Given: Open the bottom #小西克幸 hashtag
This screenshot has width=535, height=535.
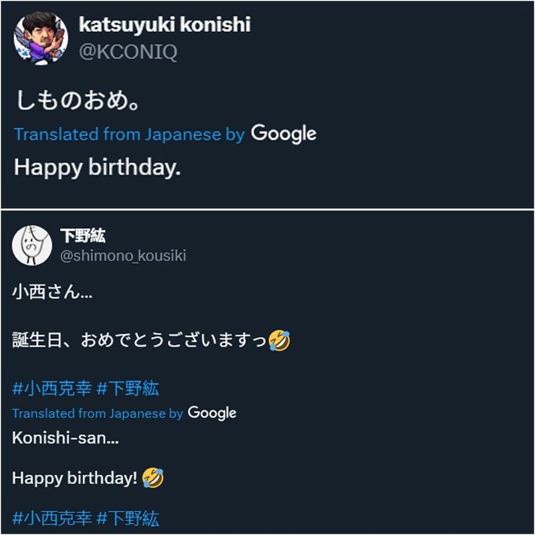Looking at the screenshot, I should (51, 518).
